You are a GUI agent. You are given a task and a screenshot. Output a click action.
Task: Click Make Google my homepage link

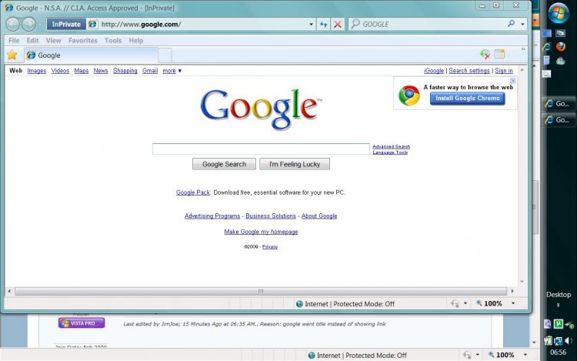point(262,232)
